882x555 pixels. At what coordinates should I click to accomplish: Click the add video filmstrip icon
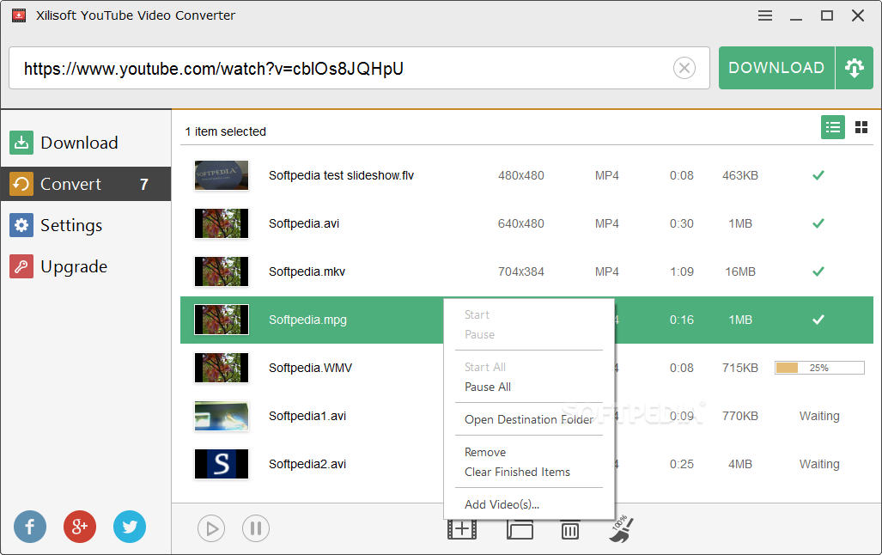click(x=462, y=529)
